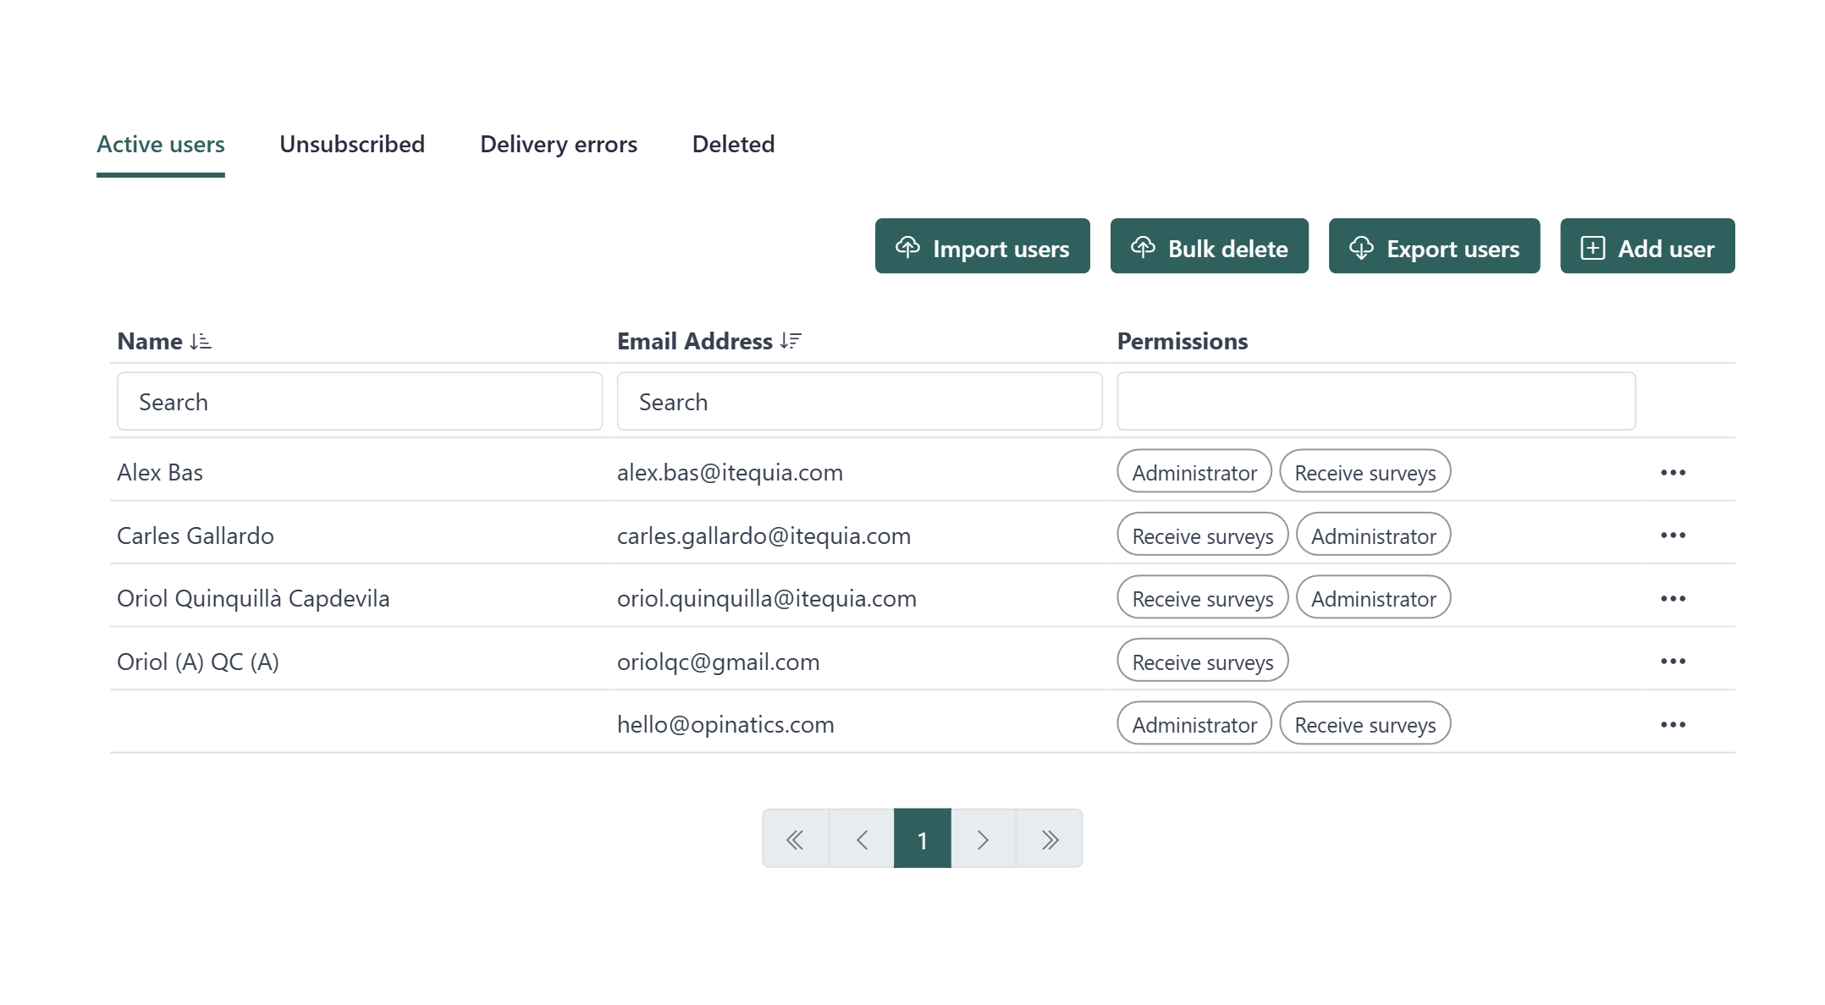1825x1005 pixels.
Task: Focus the Email Address search field
Action: tap(859, 401)
